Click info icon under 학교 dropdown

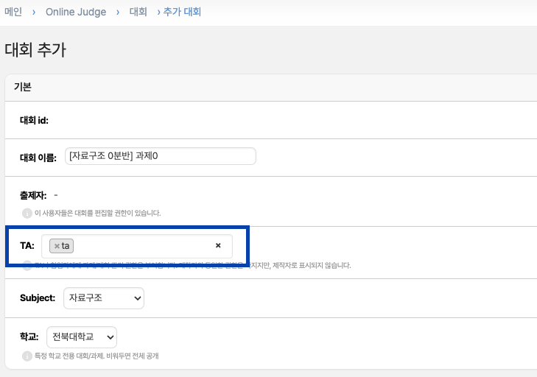27,356
